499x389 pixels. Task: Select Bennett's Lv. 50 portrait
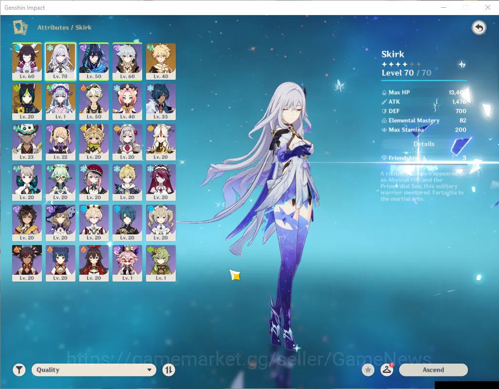(x=94, y=102)
